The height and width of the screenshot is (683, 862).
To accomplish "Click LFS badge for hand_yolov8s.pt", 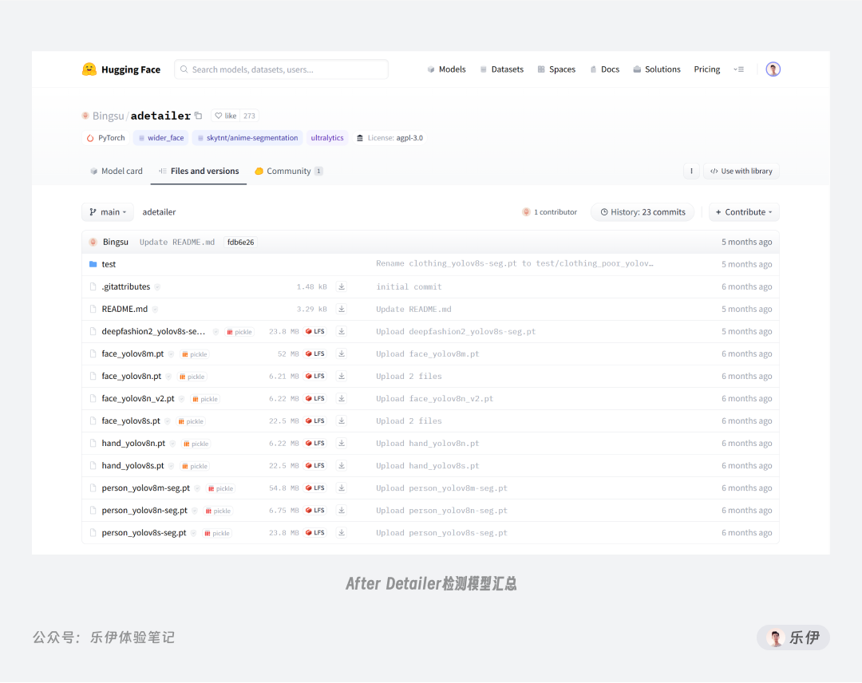I will pos(315,465).
